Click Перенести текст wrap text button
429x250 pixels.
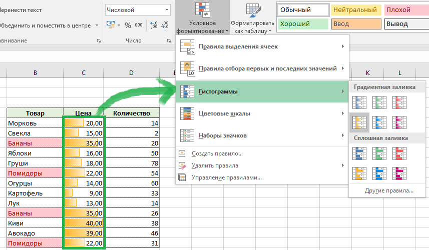21,10
